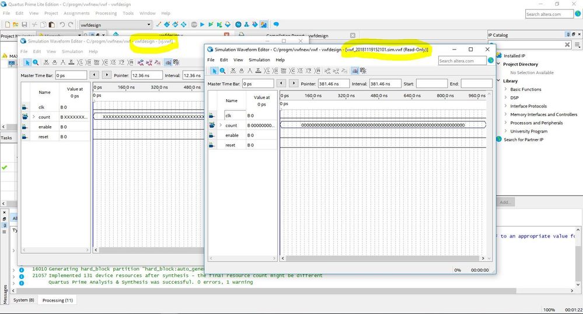The image size is (583, 314).
Task: Switch to the Processing (11) messages tab
Action: [57, 300]
